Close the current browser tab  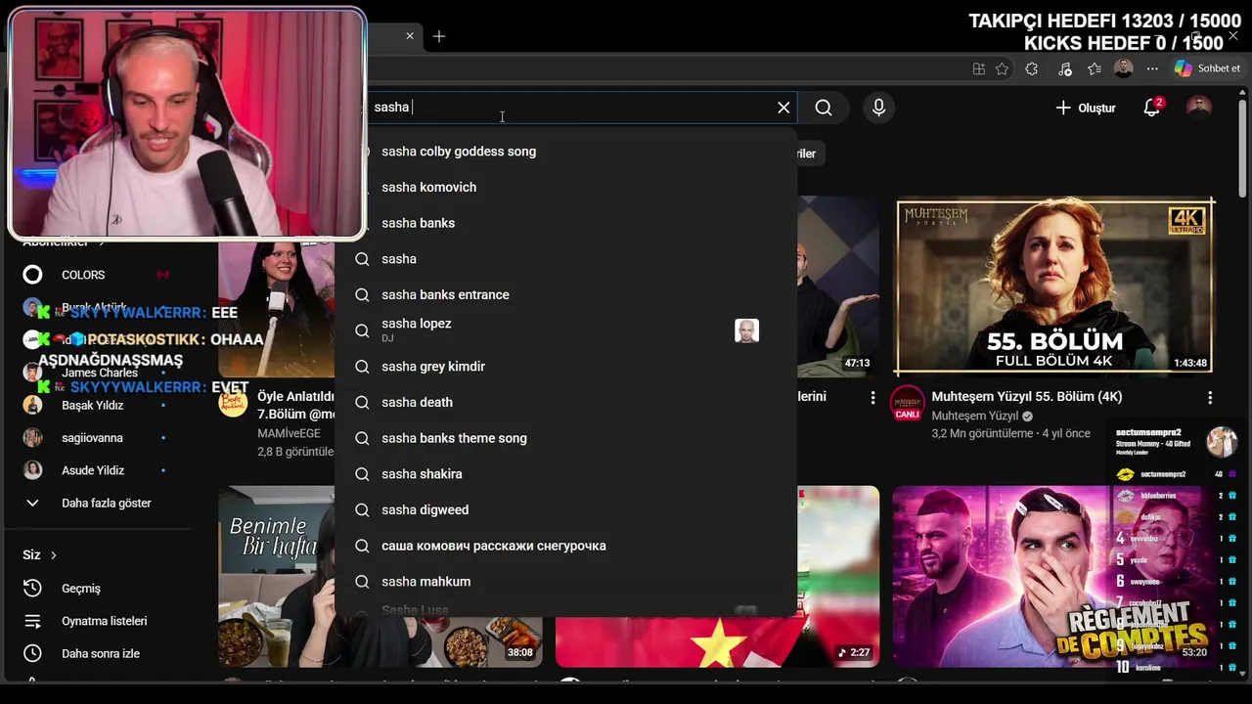coord(410,36)
